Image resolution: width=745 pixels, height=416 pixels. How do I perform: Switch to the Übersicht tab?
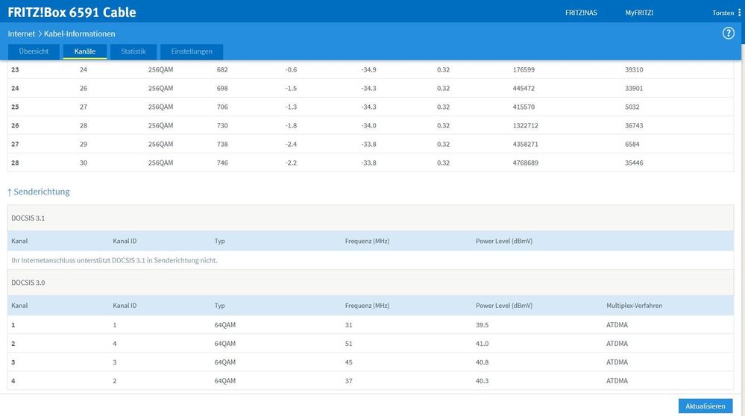coord(34,51)
